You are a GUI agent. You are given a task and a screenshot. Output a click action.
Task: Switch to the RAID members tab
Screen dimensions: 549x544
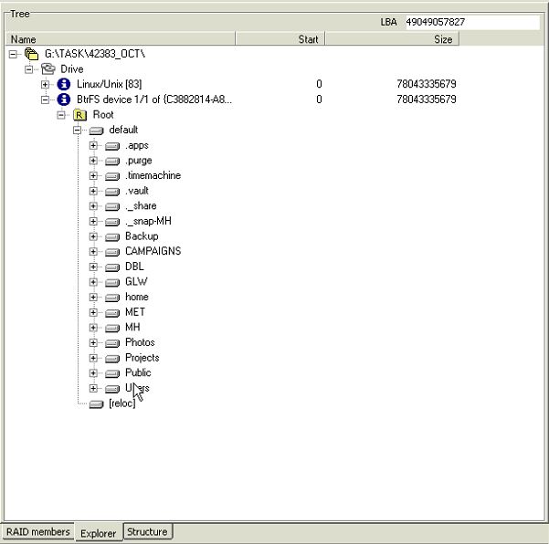[x=37, y=532]
